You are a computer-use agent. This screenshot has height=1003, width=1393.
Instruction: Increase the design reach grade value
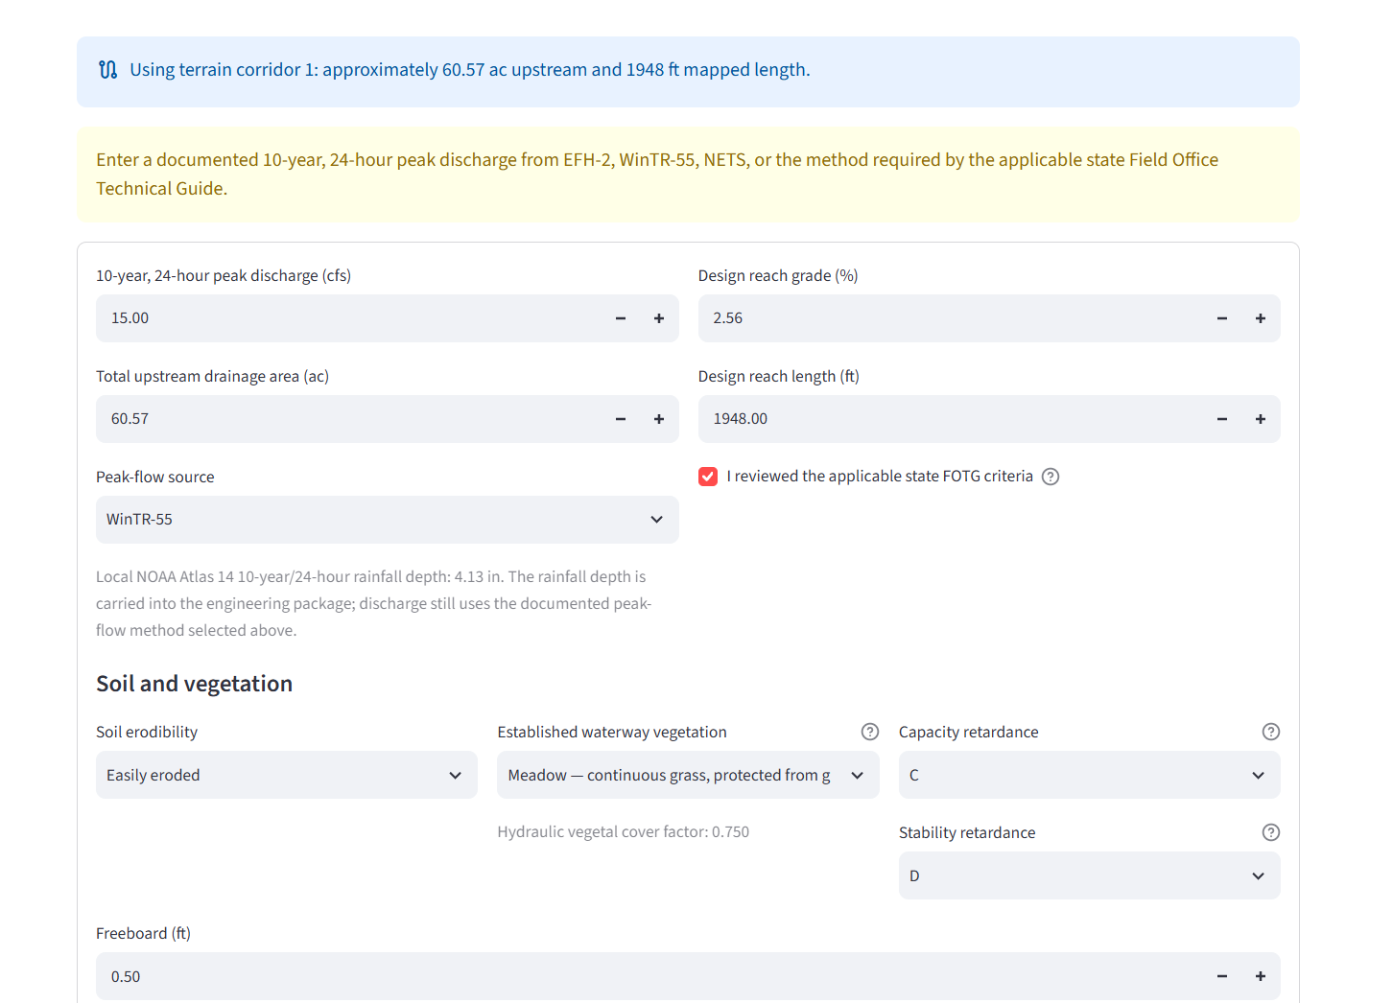coord(1261,318)
